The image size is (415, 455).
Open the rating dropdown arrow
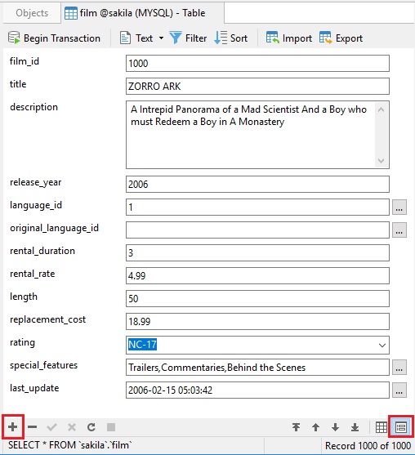[x=382, y=345]
